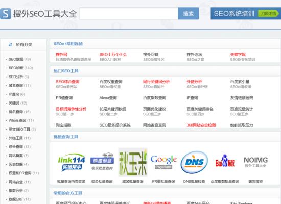Open the 同行关键词分析 tool
This screenshot has height=204, width=281.
[x=156, y=82]
